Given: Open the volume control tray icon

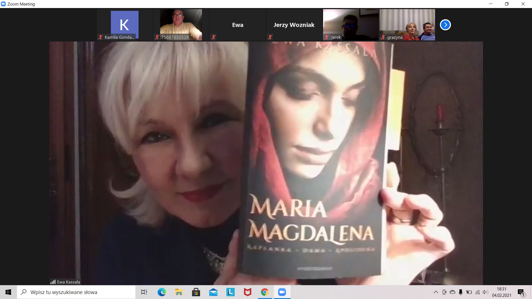Looking at the screenshot, I should pos(485,292).
